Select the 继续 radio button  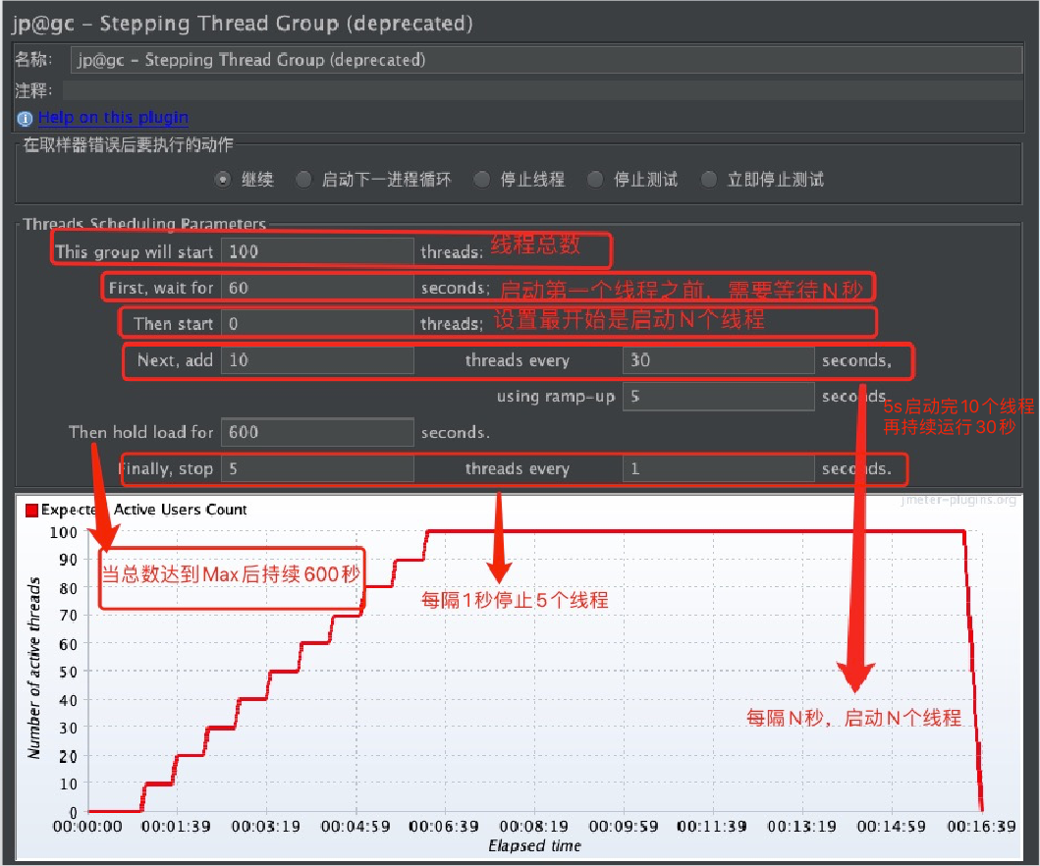[223, 179]
